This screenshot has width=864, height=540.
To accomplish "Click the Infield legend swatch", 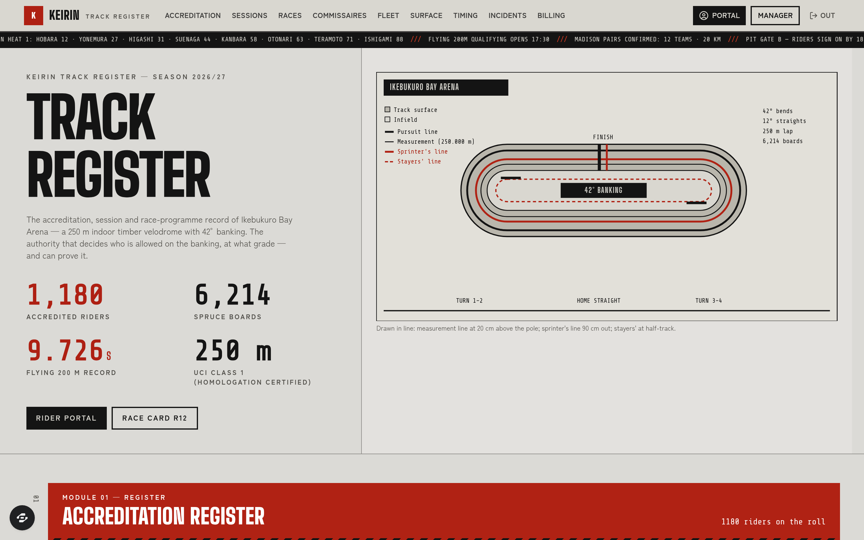I will [x=387, y=120].
